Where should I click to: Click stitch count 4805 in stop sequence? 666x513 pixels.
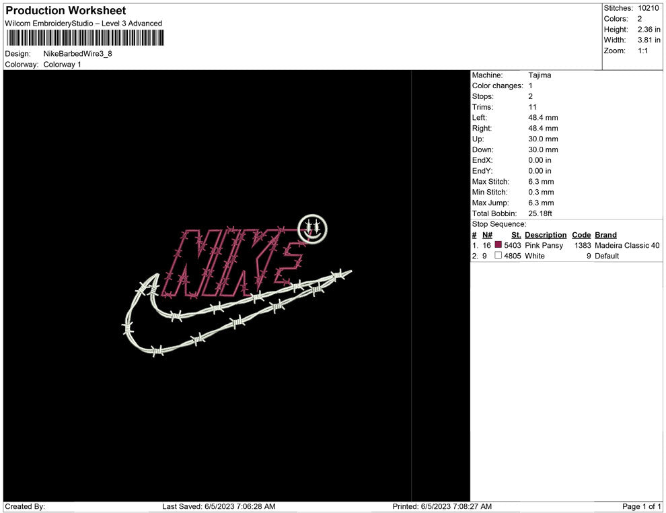coord(513,256)
